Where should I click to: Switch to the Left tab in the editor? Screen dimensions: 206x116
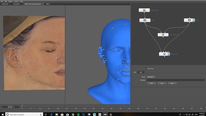(x=135, y=72)
